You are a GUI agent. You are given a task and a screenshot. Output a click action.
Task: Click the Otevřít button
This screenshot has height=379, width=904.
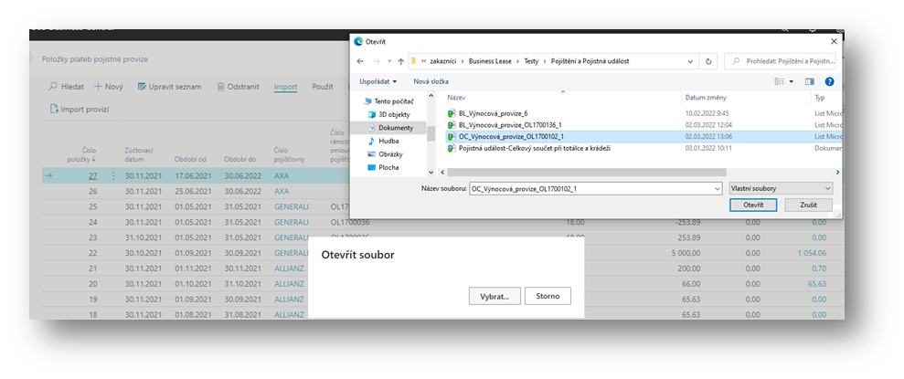coord(753,205)
